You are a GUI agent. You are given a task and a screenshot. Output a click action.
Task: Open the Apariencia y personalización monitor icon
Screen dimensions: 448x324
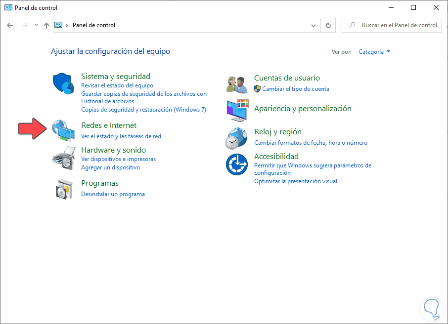click(237, 111)
